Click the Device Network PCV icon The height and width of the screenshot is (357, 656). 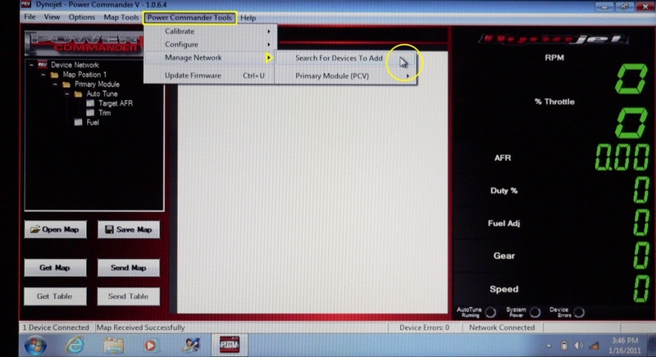point(43,65)
